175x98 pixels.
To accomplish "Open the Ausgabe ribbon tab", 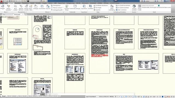I will click(x=45, y=3).
